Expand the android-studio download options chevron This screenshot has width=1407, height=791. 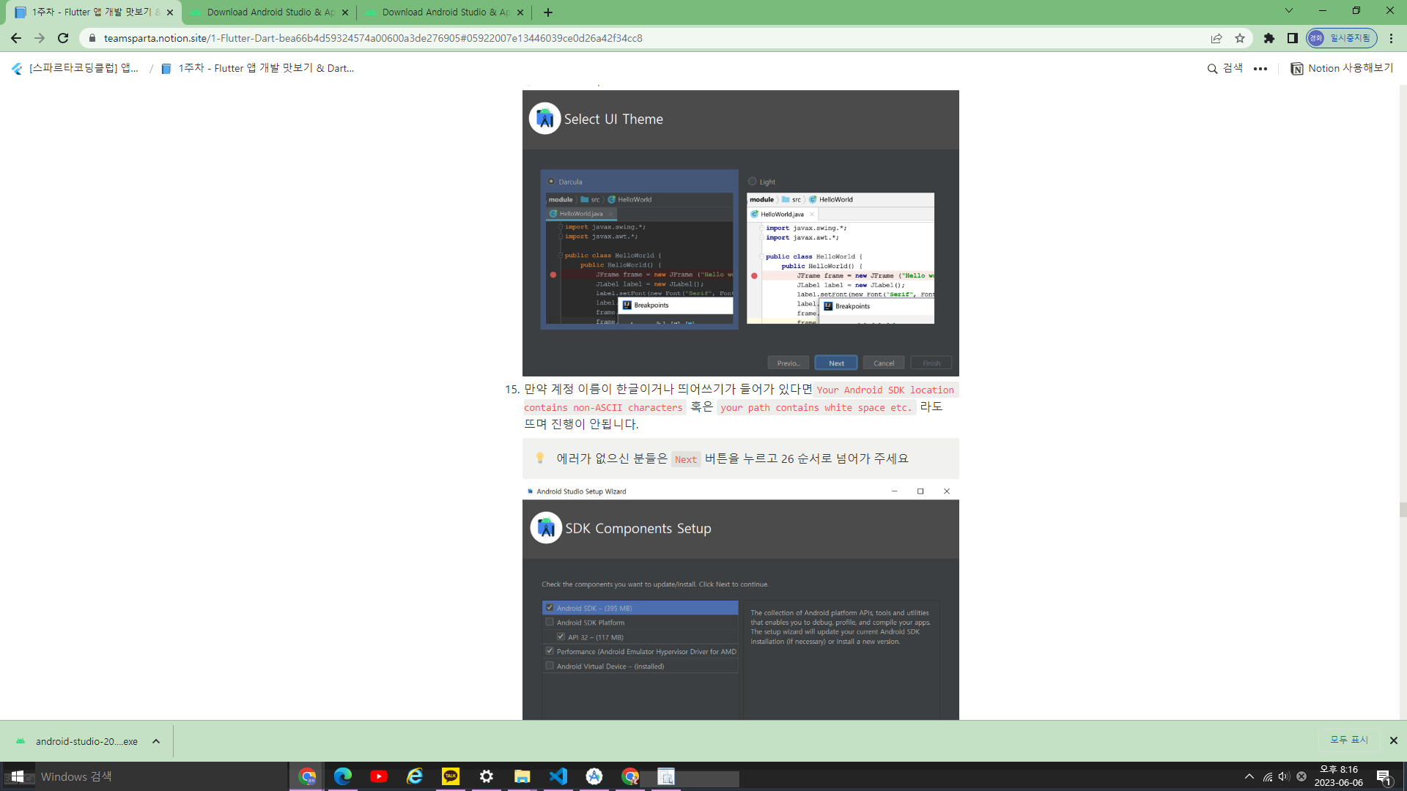tap(156, 741)
